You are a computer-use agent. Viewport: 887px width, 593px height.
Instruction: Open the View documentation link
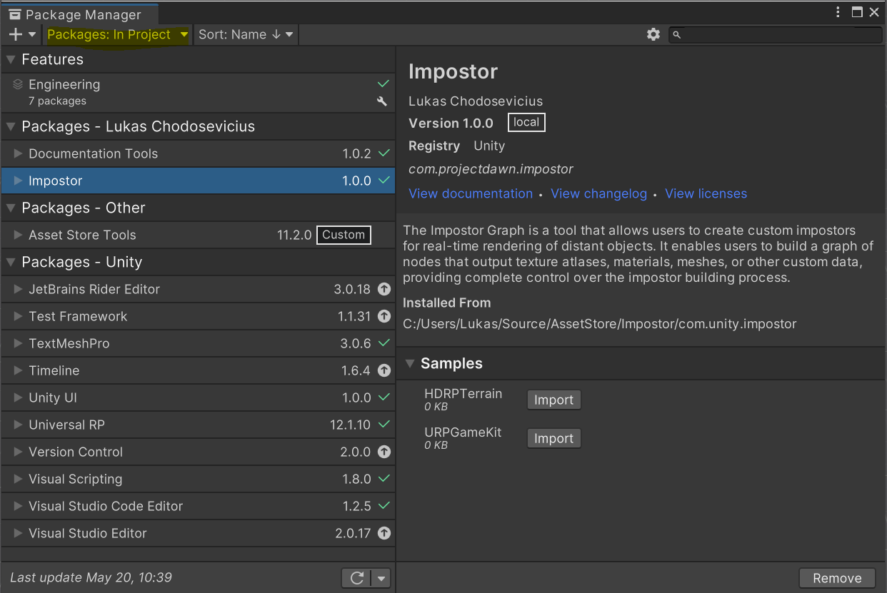[x=471, y=193]
